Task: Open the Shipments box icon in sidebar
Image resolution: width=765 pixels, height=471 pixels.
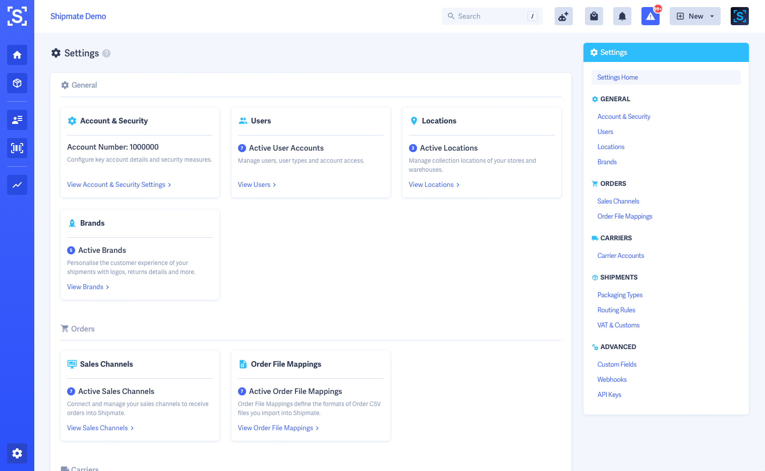Action: [x=17, y=83]
